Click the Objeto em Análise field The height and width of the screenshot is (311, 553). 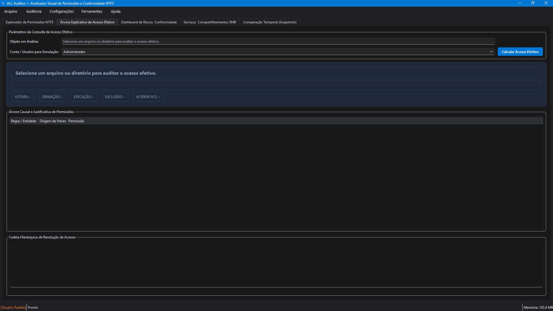click(278, 42)
